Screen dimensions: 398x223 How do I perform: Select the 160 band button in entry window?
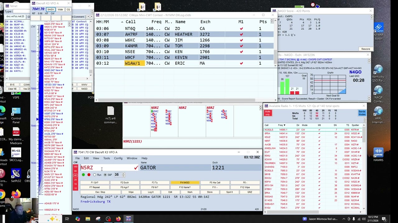(x=75, y=167)
